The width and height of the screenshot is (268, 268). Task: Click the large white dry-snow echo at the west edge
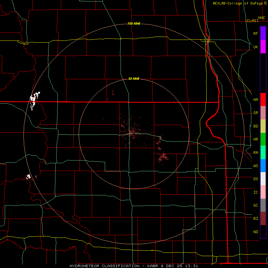(x=34, y=100)
